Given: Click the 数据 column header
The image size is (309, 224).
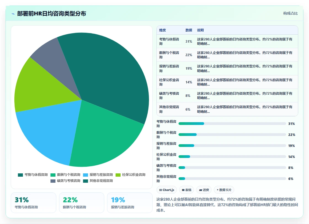Looking at the screenshot, I should 189,30.
